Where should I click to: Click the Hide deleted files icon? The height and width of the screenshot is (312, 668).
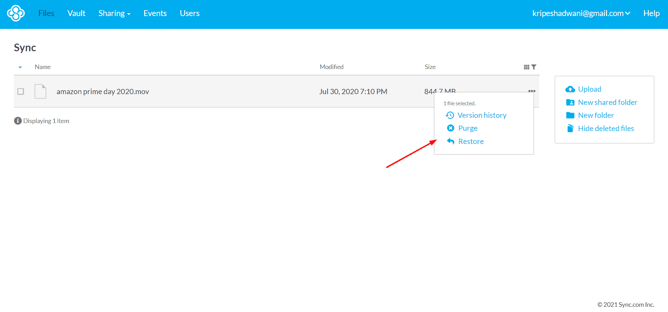click(x=570, y=129)
